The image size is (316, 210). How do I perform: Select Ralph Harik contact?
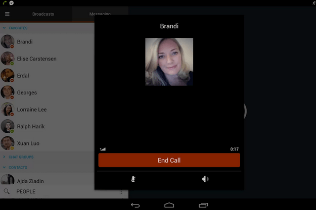click(x=47, y=126)
